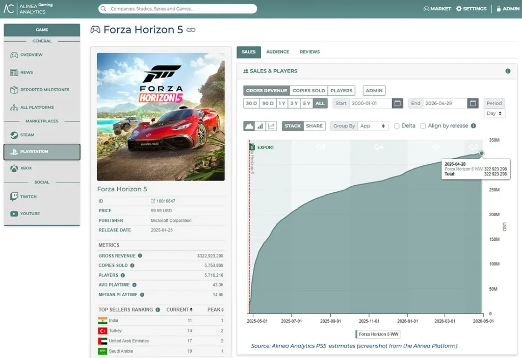Select PlayStation marketplace in sidebar

click(x=42, y=151)
